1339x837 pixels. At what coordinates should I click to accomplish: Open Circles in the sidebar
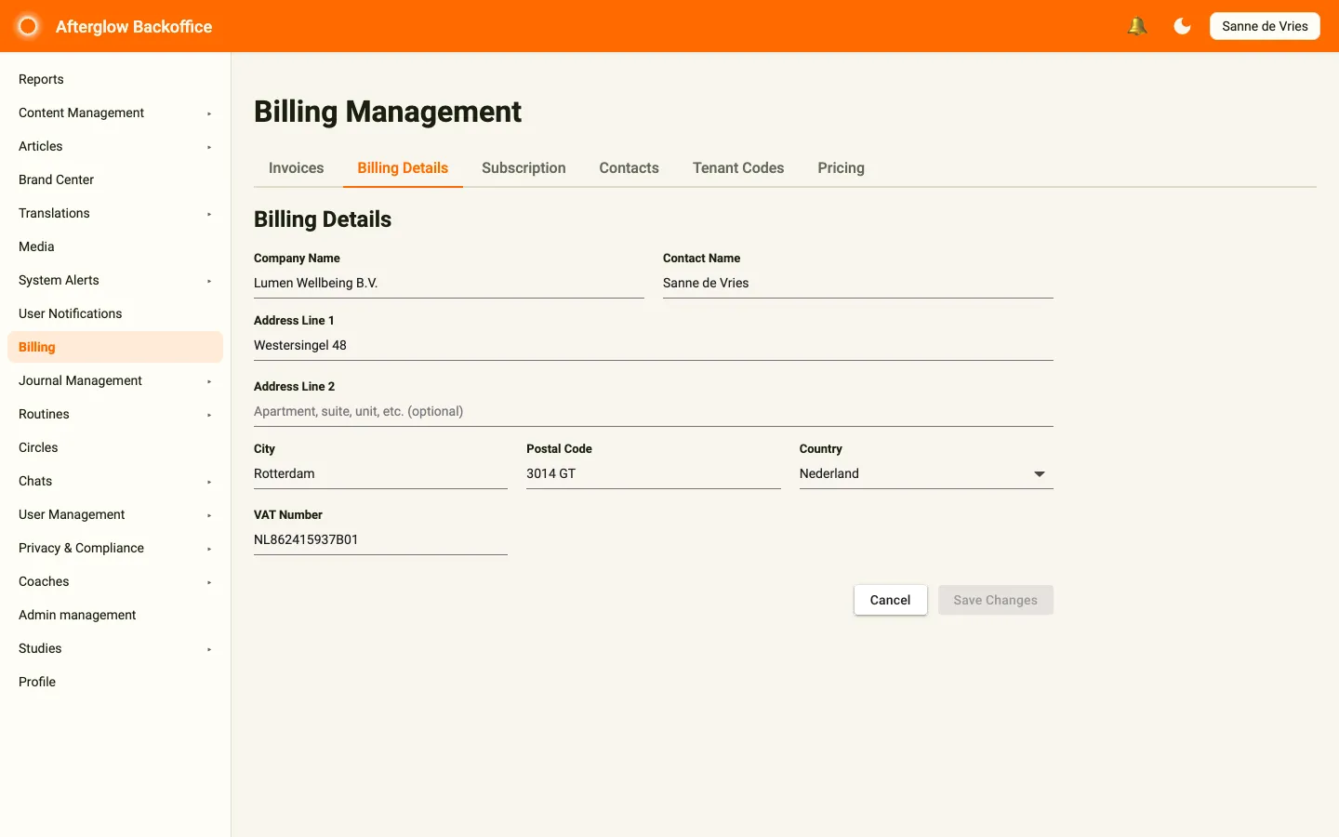115,447
